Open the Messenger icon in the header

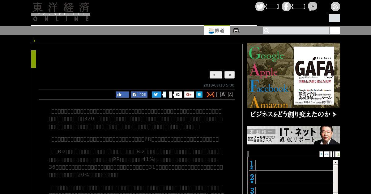pos(312,6)
